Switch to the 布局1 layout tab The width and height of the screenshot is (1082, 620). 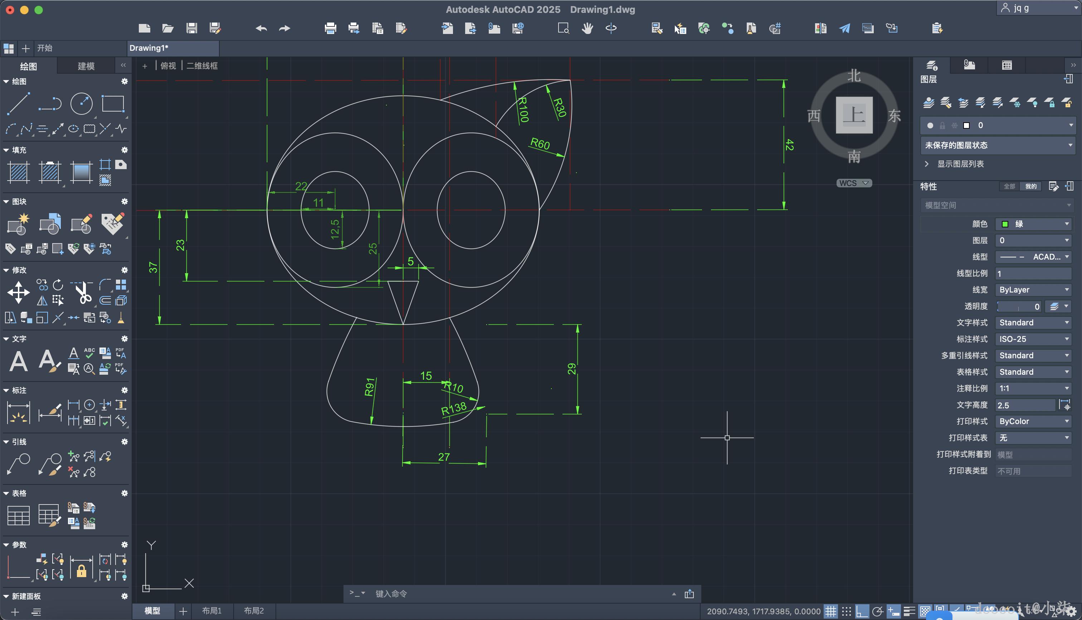click(212, 611)
